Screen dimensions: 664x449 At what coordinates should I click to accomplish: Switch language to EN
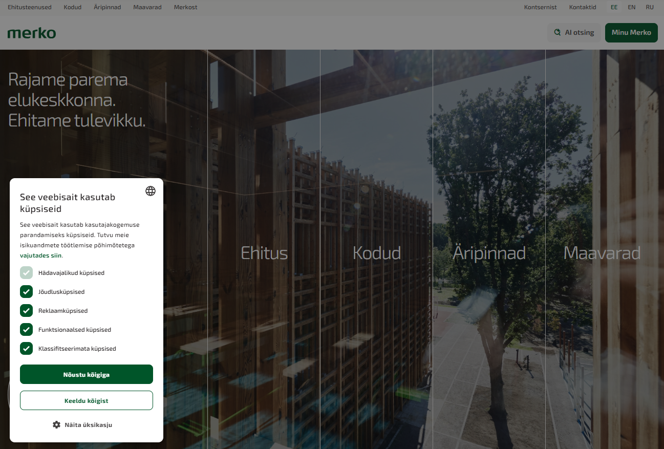(632, 7)
